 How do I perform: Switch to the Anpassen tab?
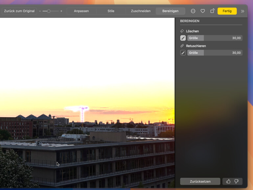click(81, 11)
